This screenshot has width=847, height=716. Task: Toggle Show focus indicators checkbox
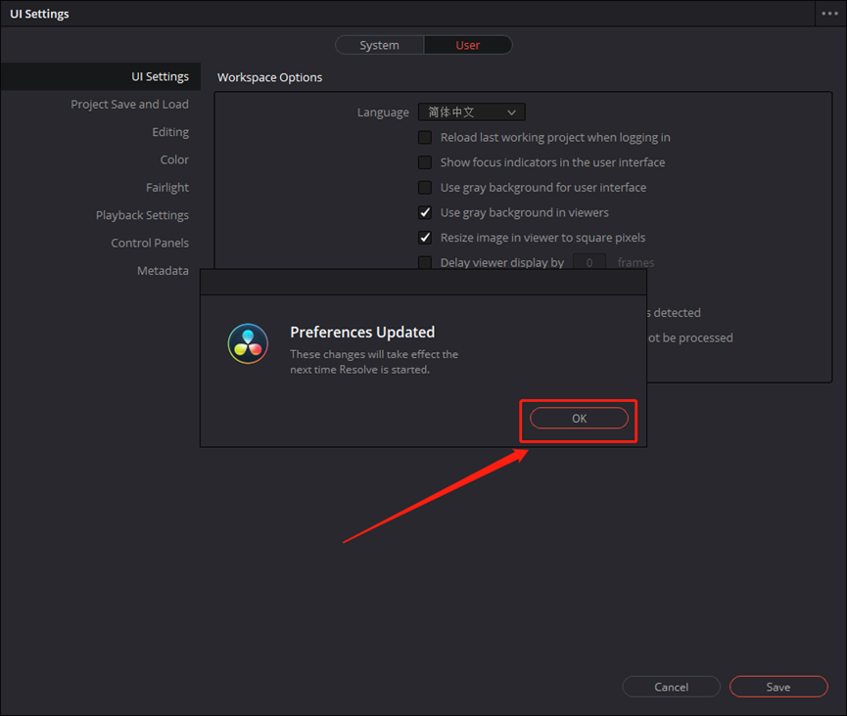coord(425,162)
